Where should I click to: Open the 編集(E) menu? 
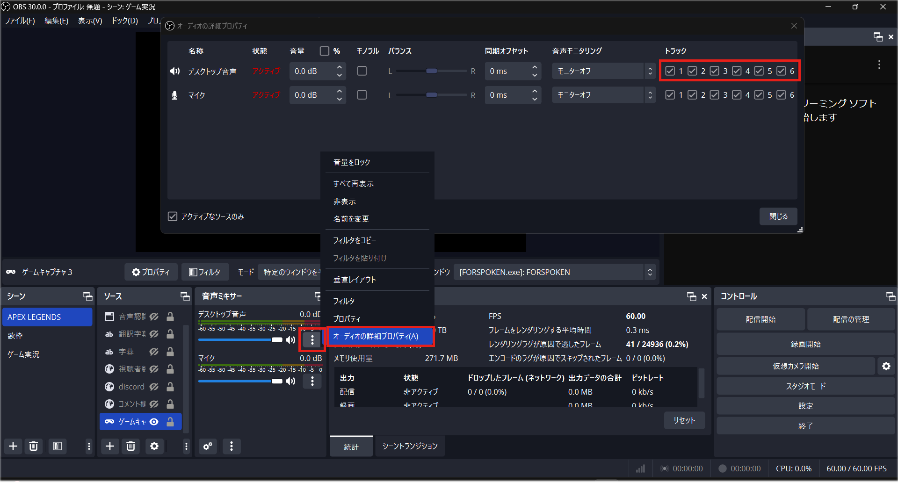(x=56, y=21)
